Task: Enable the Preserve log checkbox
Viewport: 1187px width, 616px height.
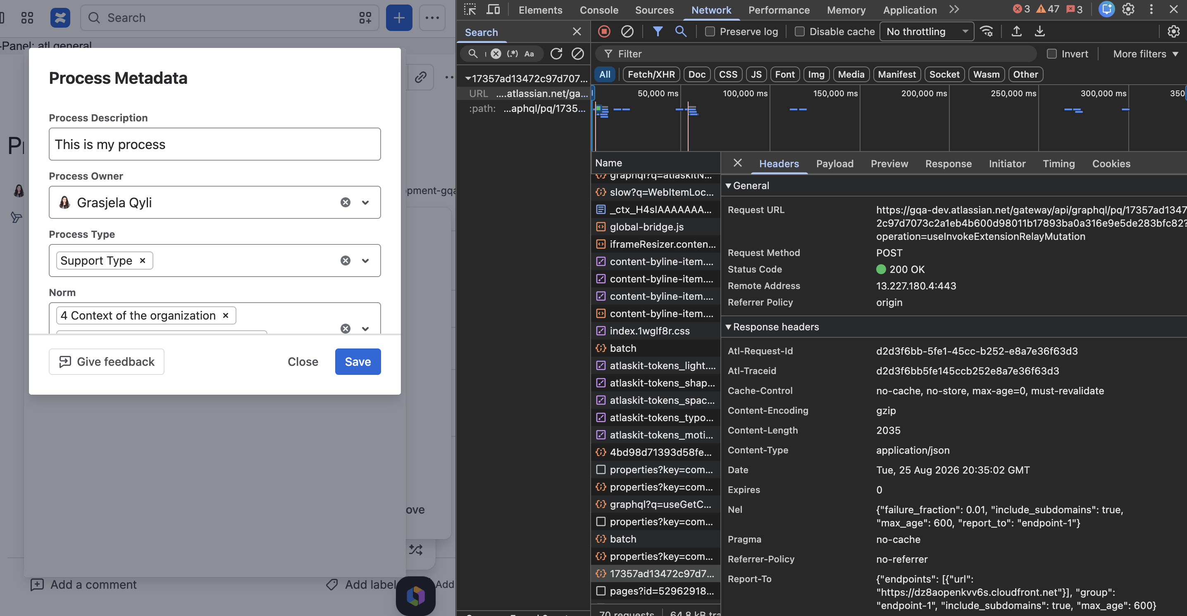Action: click(710, 31)
